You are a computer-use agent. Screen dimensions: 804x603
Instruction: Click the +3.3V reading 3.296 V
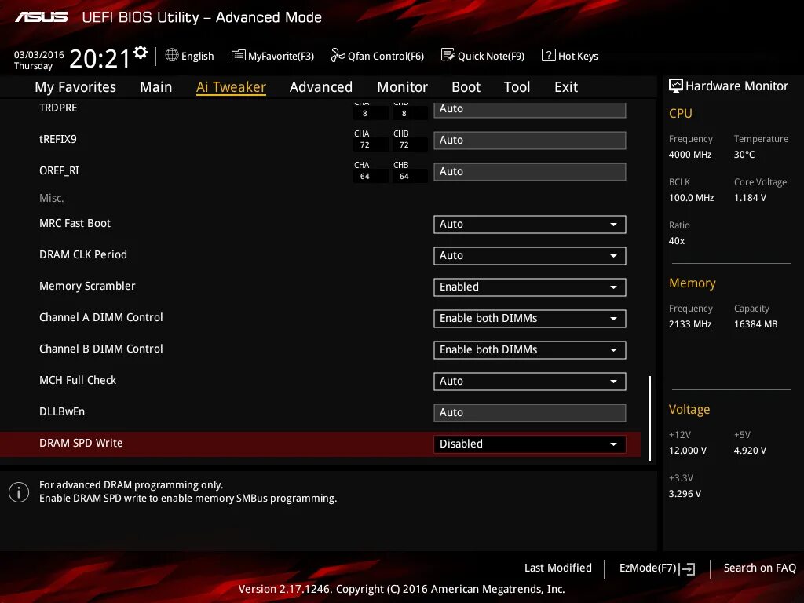(685, 493)
